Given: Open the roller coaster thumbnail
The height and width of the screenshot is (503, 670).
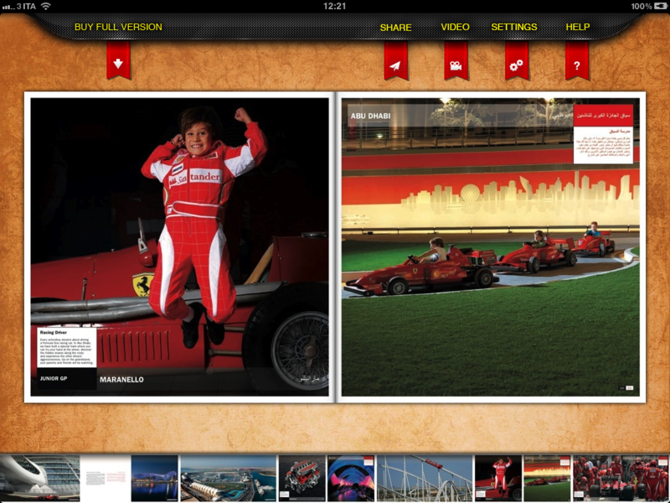Looking at the screenshot, I should coord(425,478).
